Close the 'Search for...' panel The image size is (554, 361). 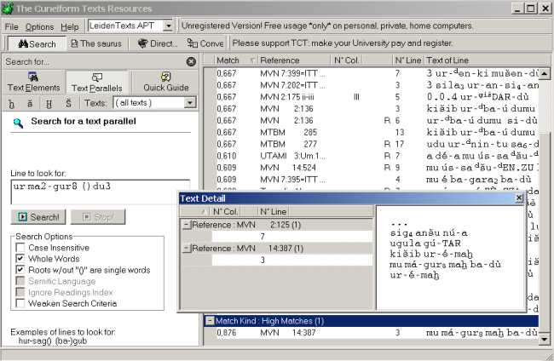tap(191, 61)
